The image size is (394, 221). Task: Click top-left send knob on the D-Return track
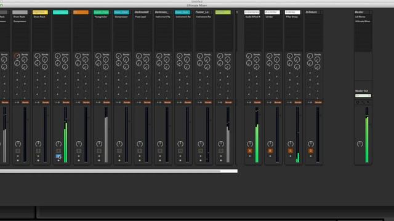[x=310, y=56]
